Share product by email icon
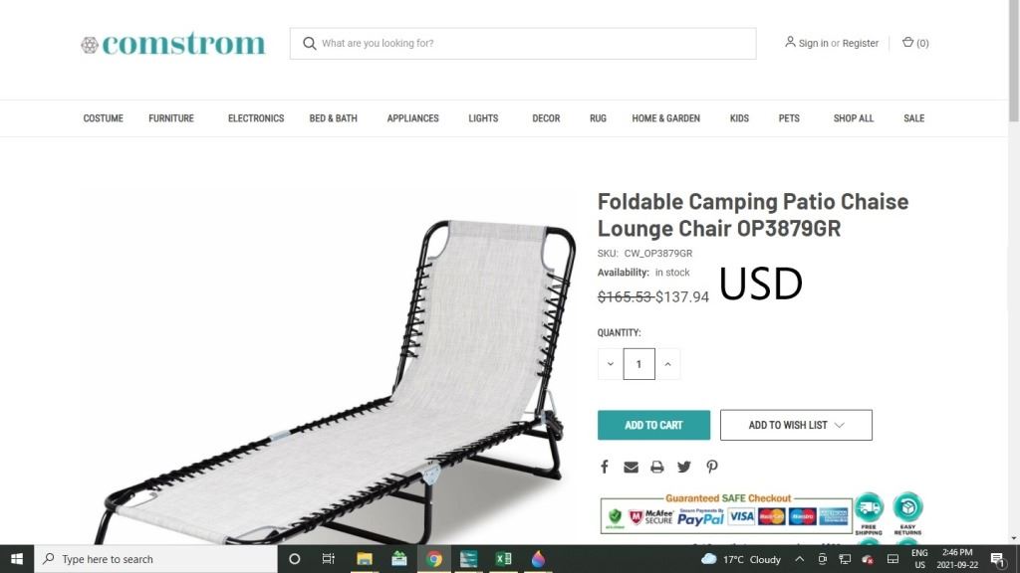The width and height of the screenshot is (1020, 573). coord(631,468)
